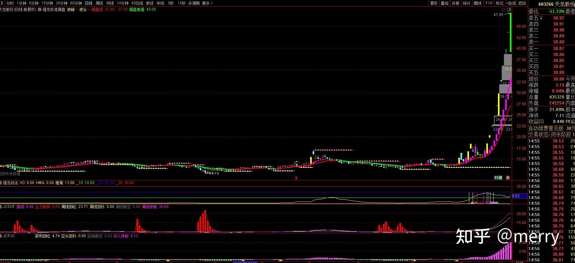This screenshot has width=575, height=263.
Task: Switch to the 周线 weekly chart
Action: pos(99,3)
